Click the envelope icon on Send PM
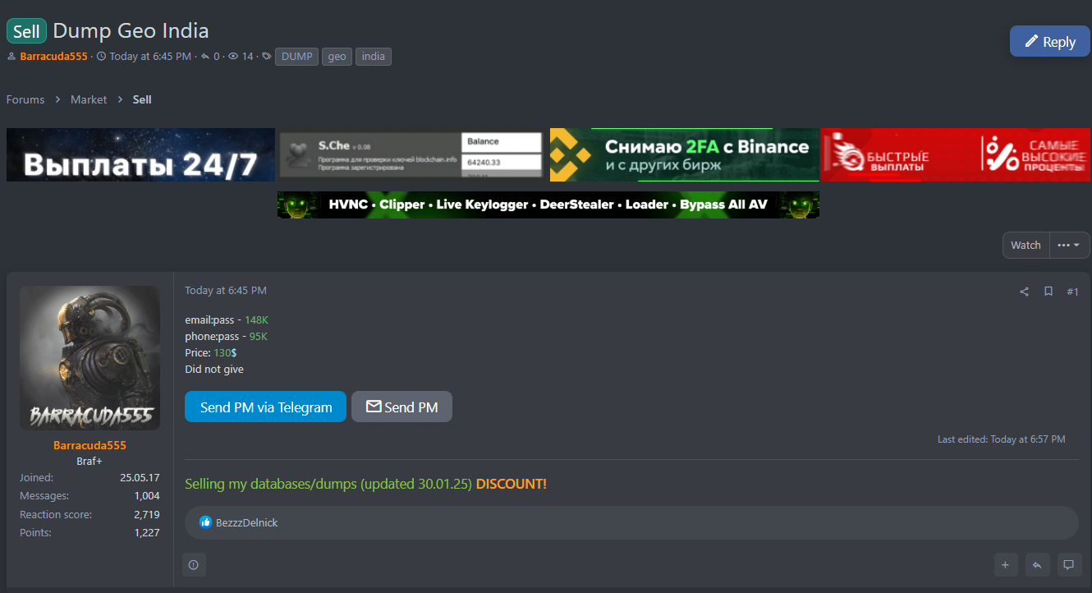 [x=374, y=407]
